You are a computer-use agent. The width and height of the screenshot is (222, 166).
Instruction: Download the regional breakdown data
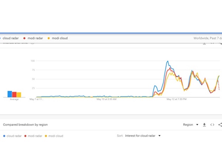204,125
